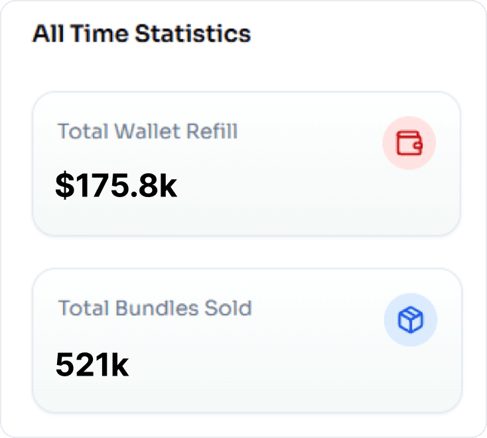Click the All Time Statistics heading

141,33
